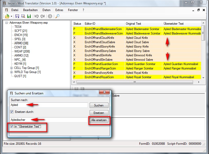
Task: Collapse the Adonnays Elven Weaponry.esp tree root
Action: pos(6,23)
